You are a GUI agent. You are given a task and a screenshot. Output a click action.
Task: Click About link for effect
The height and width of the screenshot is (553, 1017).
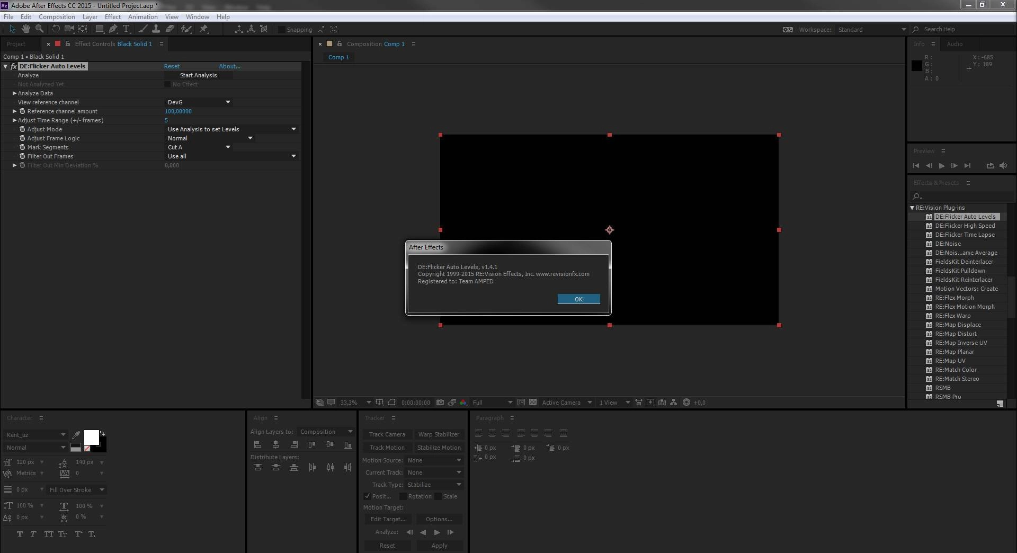point(229,66)
